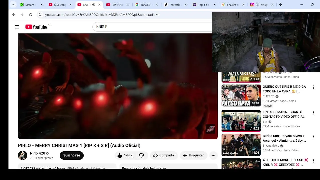View site information icon in address bar
Viewport: 320px width, 180px height.
coord(41,15)
